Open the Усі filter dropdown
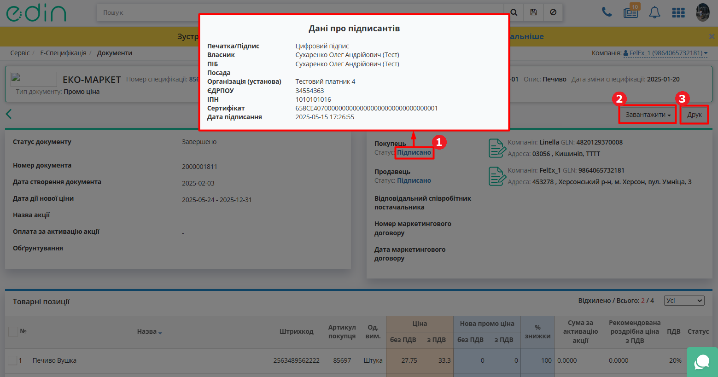This screenshot has width=718, height=377. coord(684,301)
